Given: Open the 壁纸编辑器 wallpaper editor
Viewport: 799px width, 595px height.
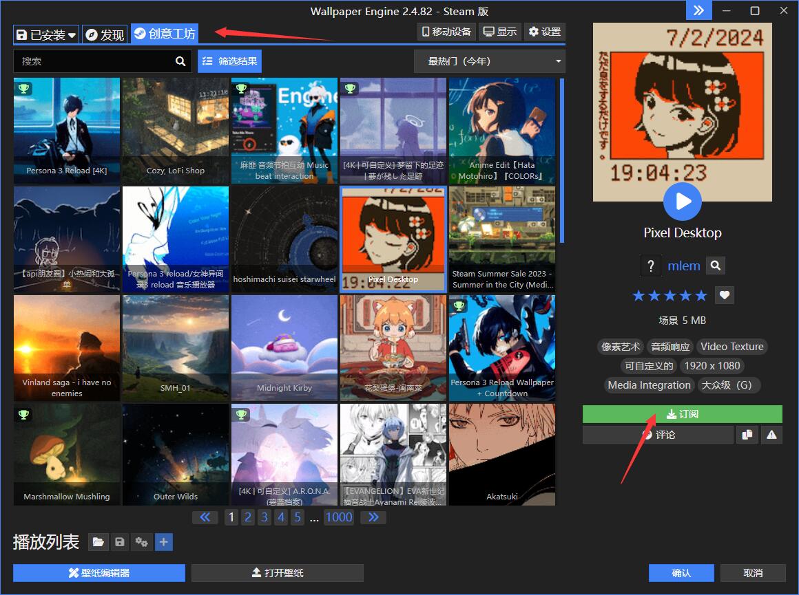Looking at the screenshot, I should (99, 573).
